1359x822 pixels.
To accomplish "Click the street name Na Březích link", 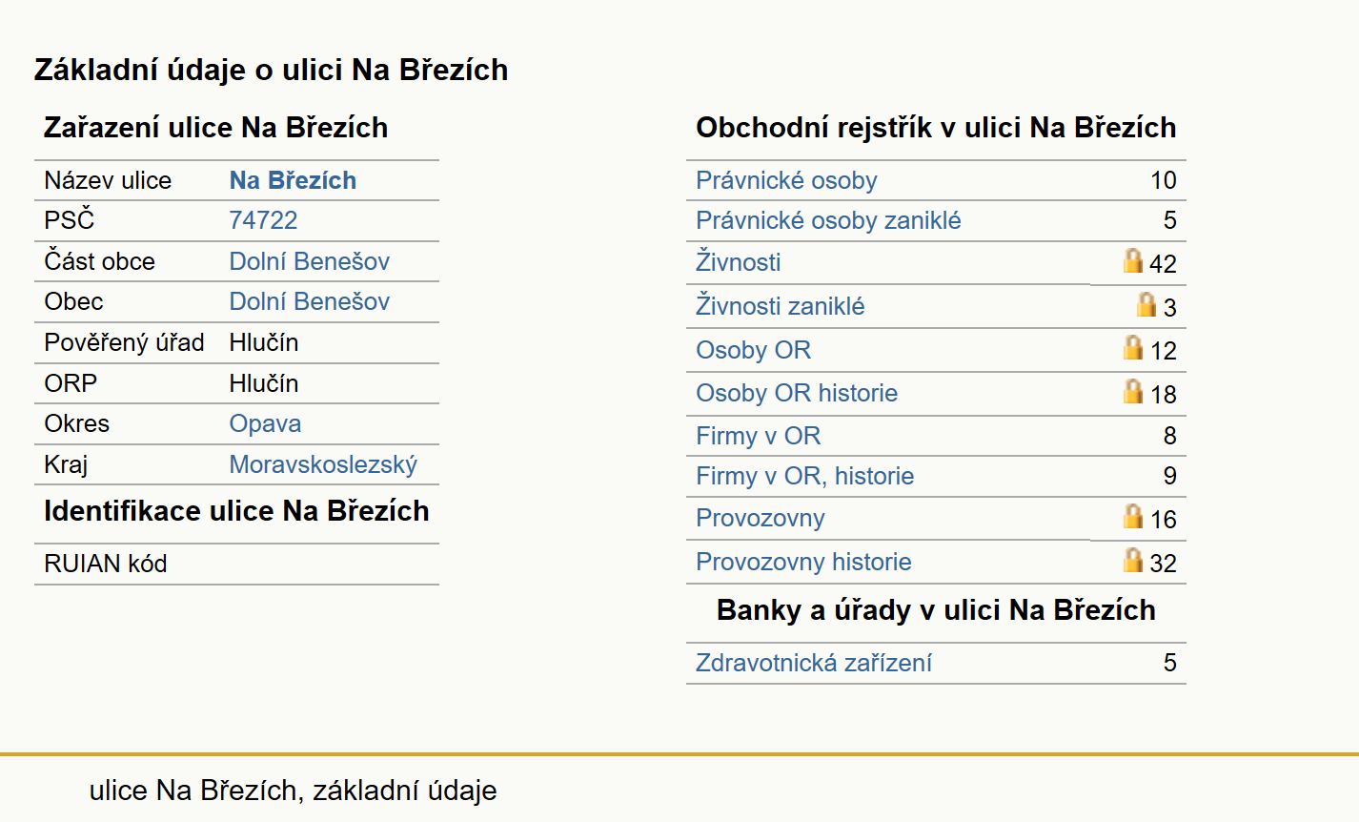I will [x=293, y=180].
